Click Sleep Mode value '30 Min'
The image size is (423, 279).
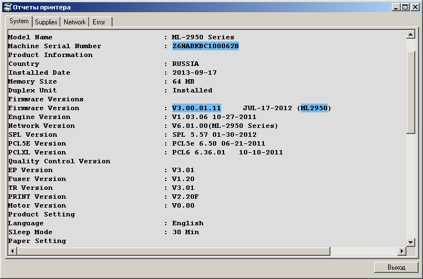click(x=186, y=232)
